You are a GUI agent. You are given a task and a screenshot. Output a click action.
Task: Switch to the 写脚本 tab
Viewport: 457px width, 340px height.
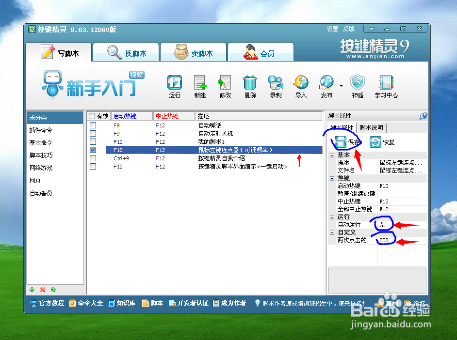click(x=59, y=52)
